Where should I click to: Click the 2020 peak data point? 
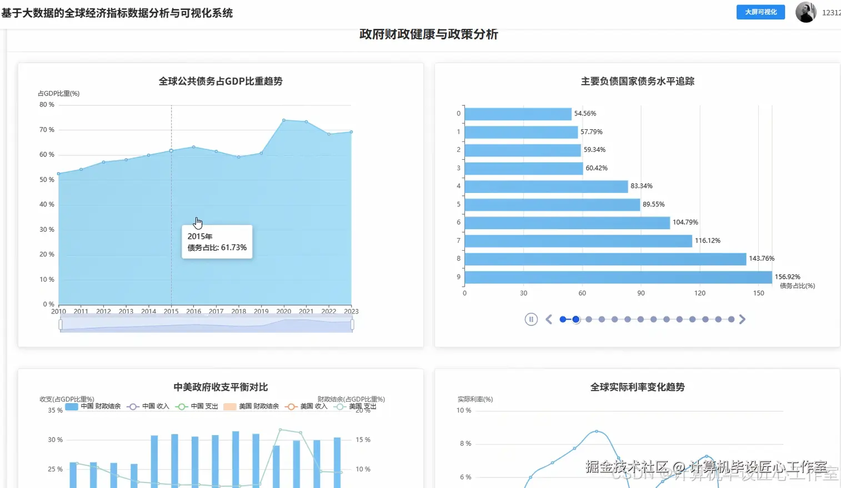(284, 120)
